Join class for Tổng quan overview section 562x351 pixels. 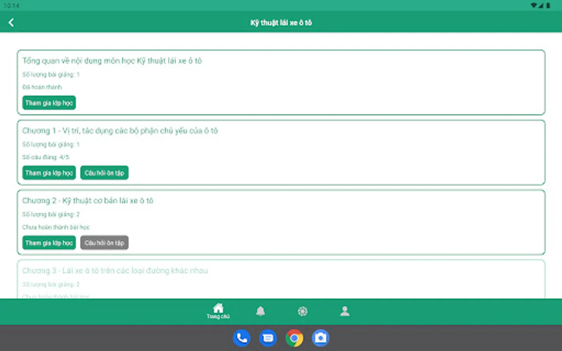(x=49, y=103)
